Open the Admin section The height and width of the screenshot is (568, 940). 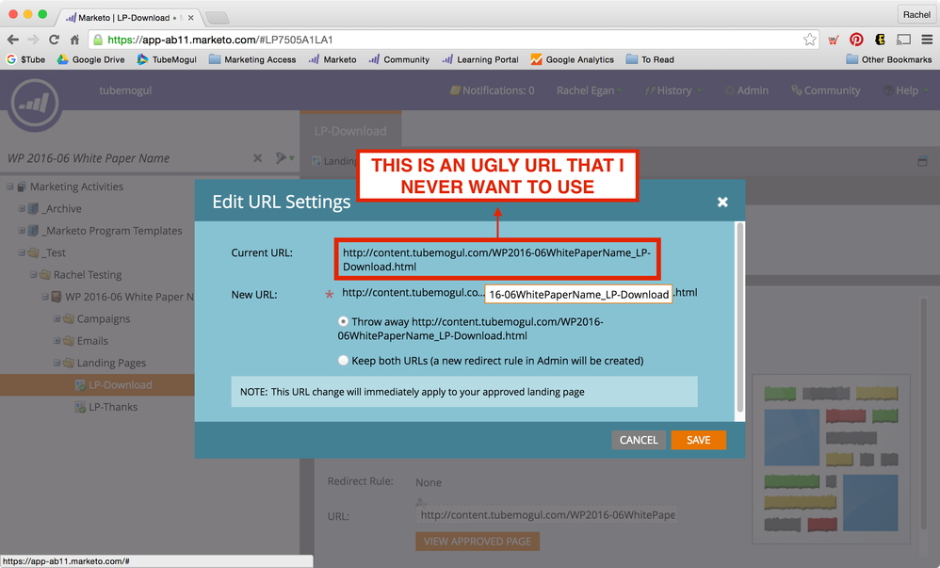[747, 90]
